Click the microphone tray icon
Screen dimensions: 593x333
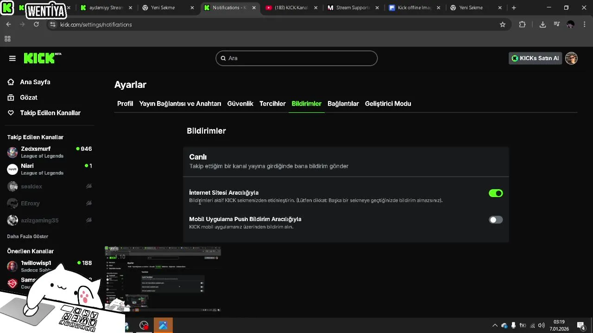513,326
